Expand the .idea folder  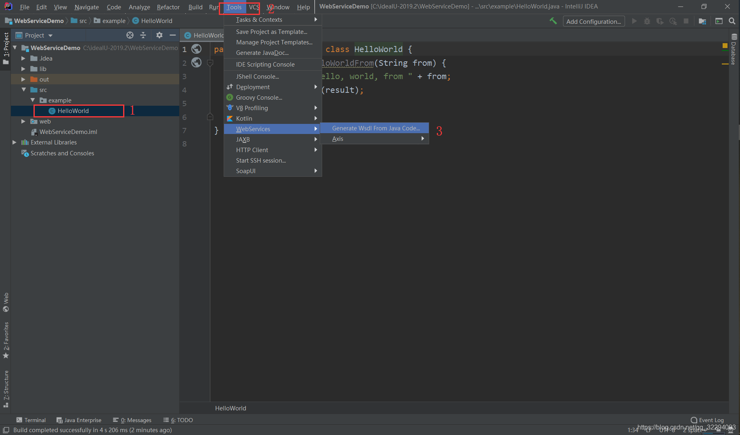(23, 58)
